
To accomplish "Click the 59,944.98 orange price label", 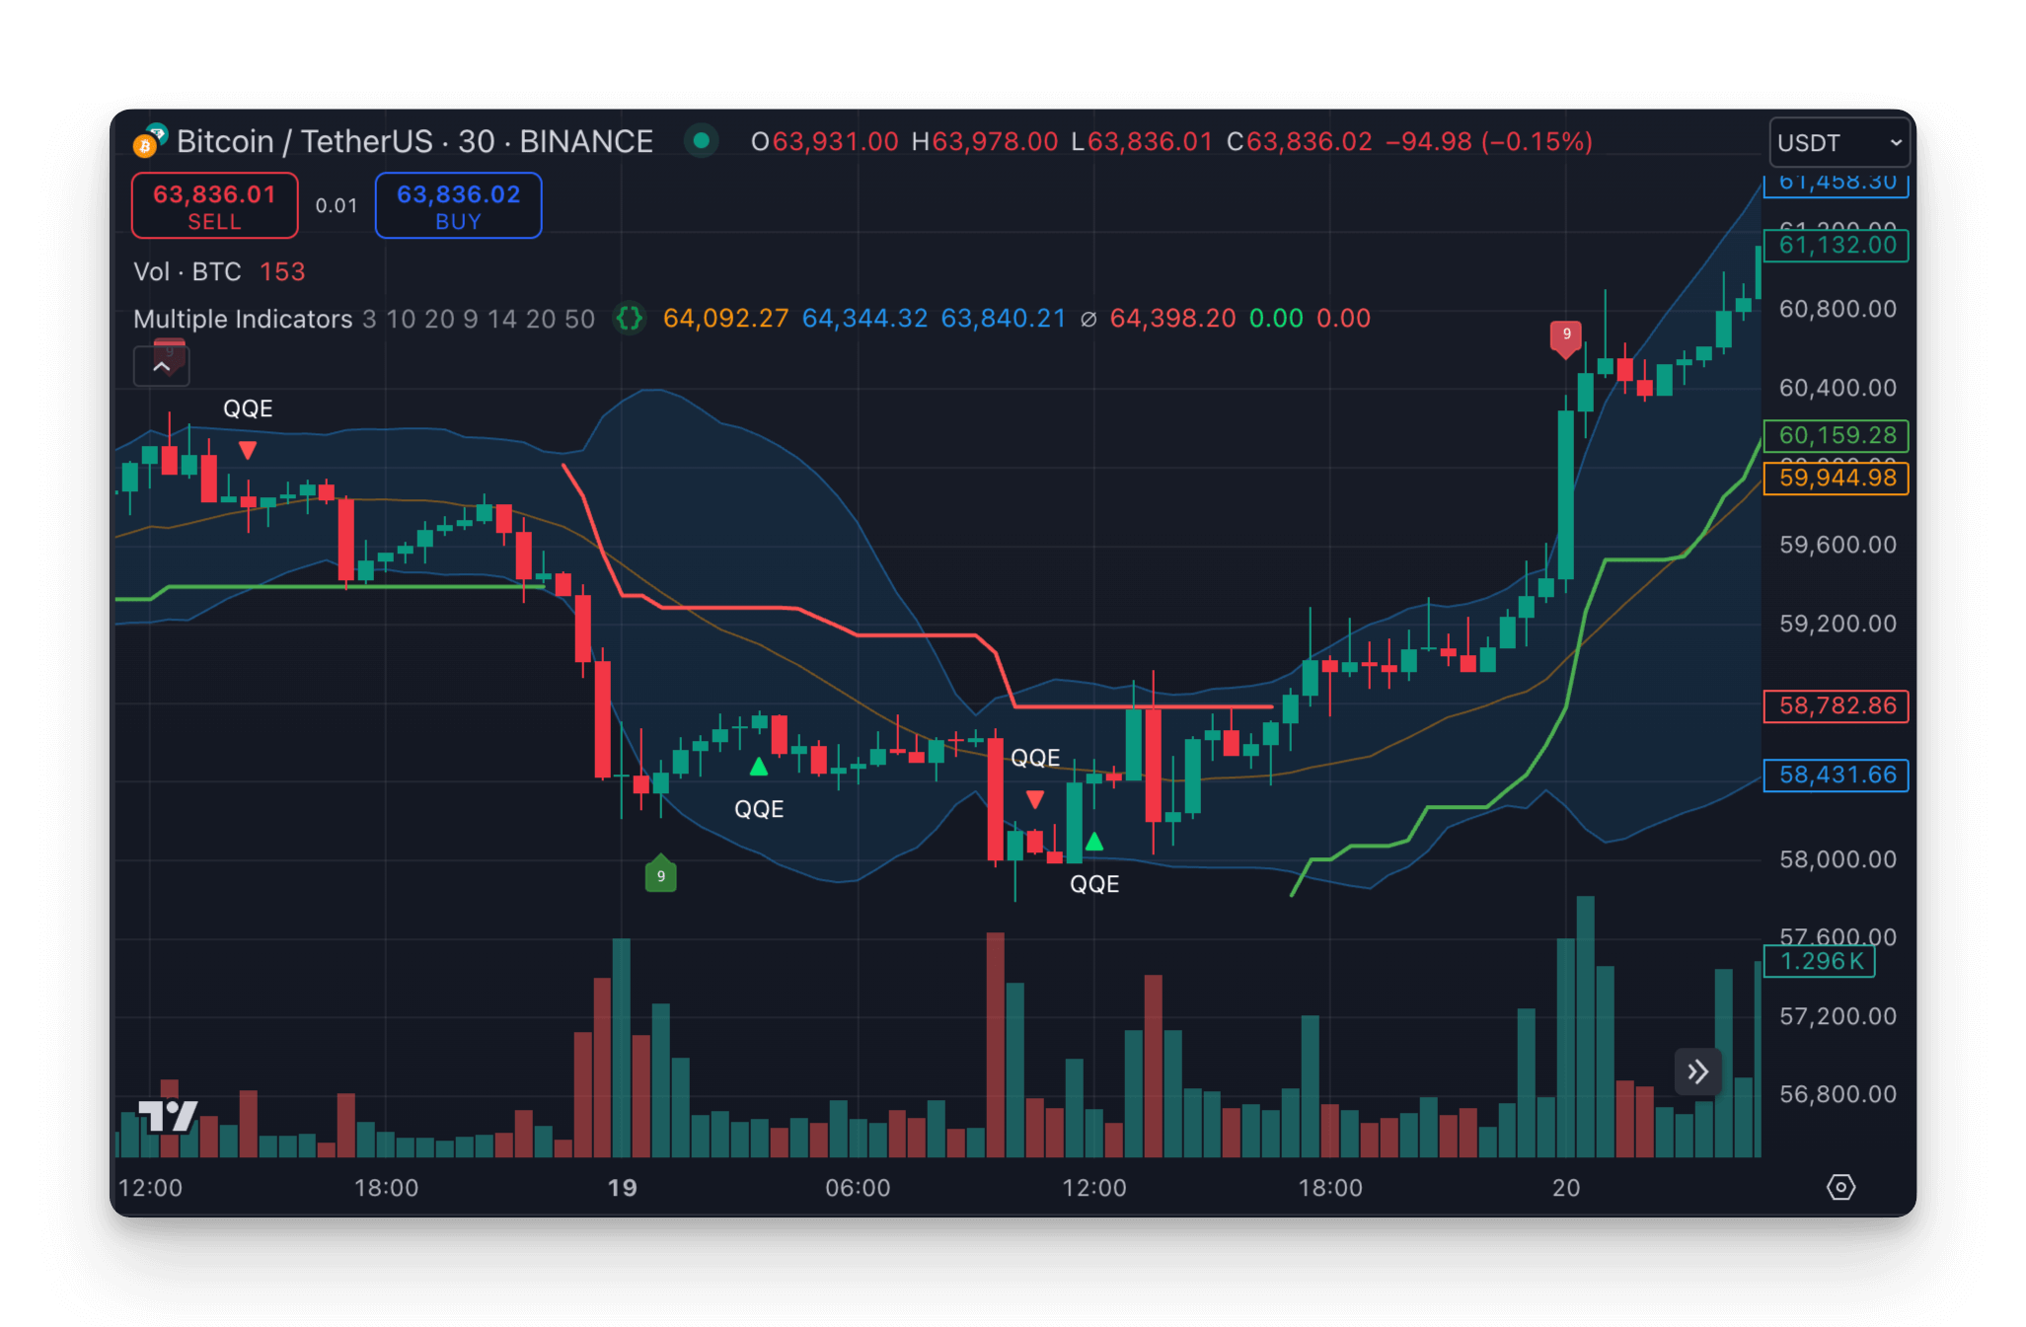I will pyautogui.click(x=1837, y=479).
